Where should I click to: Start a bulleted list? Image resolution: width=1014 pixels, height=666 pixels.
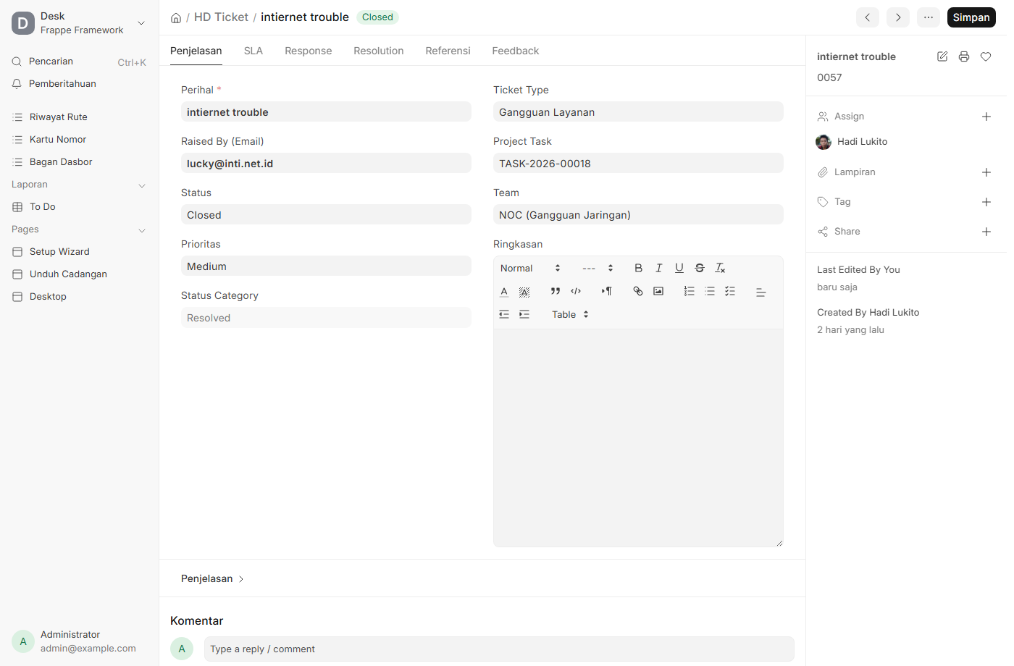(x=710, y=291)
